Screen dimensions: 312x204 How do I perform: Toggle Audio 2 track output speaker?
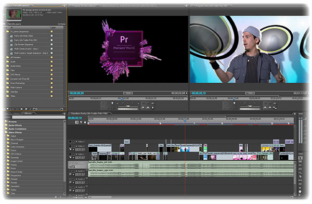[70, 171]
